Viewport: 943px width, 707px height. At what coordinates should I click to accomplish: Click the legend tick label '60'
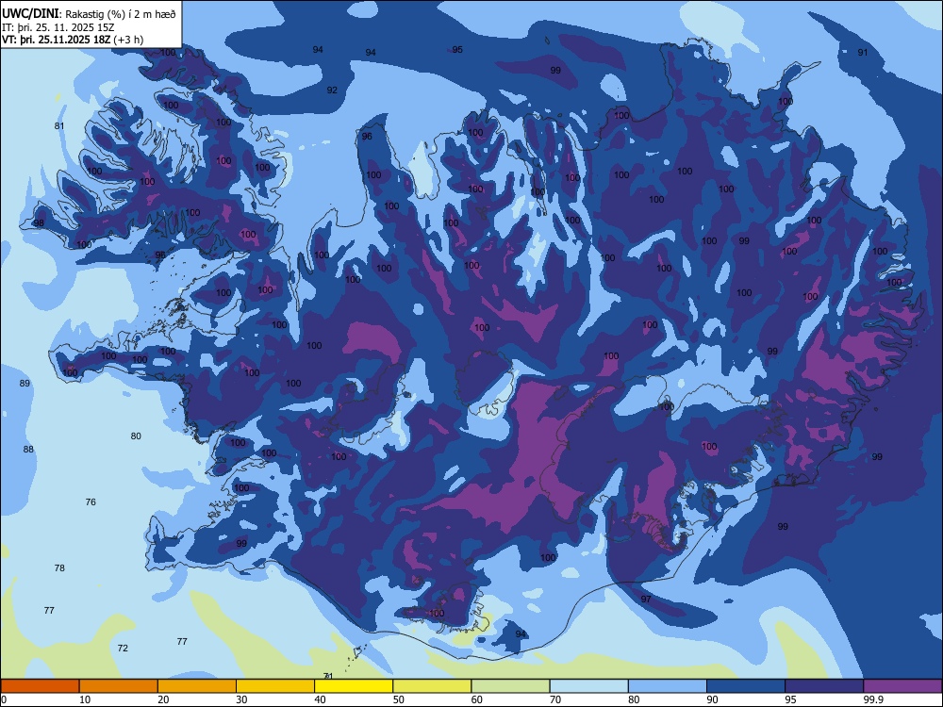point(477,699)
